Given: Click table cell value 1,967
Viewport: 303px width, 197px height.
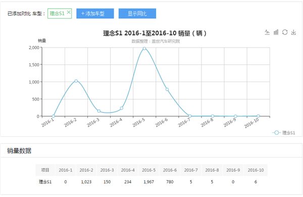Looking at the screenshot, I should 148,182.
